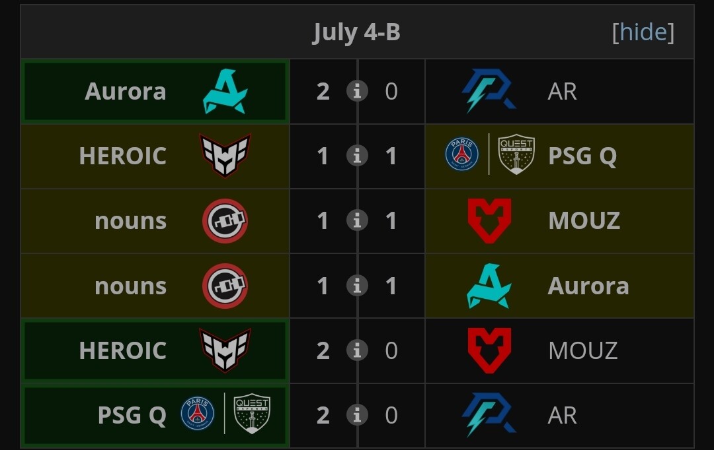This screenshot has width=714, height=450.
Task: Open match info for Aurora vs AR
Action: 357,91
